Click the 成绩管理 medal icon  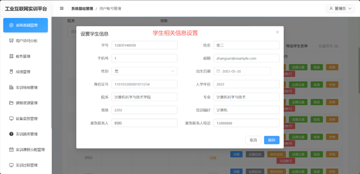(11, 72)
